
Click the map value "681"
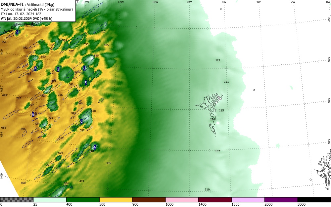point(71,84)
